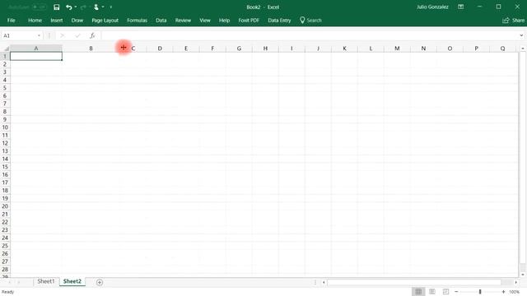Toggle the AutoSave switch
527x296 pixels.
click(39, 7)
